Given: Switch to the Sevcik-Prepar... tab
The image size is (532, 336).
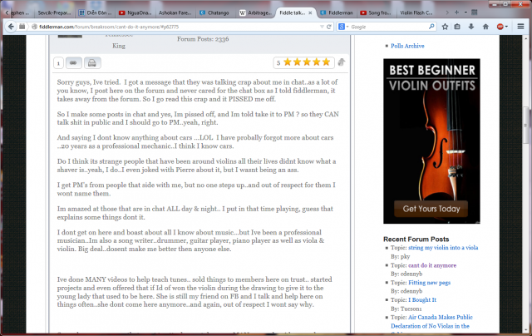Looking at the screenshot, I should (x=54, y=13).
